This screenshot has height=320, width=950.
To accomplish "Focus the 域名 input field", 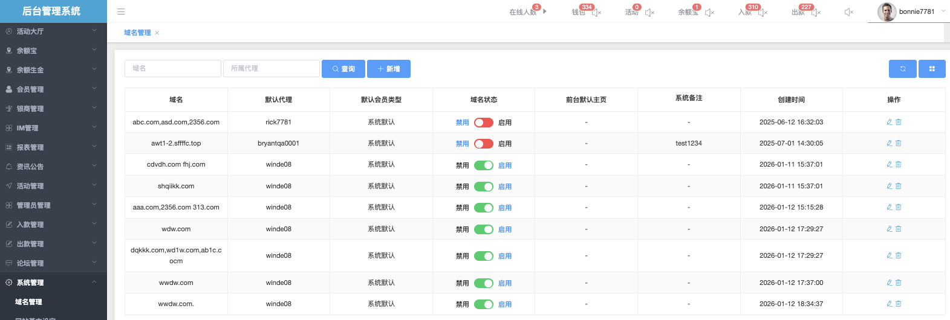I will [x=172, y=69].
